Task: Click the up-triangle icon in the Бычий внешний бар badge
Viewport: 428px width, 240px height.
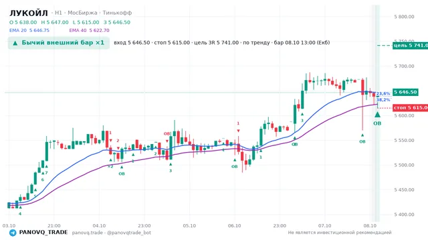Action: pos(15,43)
